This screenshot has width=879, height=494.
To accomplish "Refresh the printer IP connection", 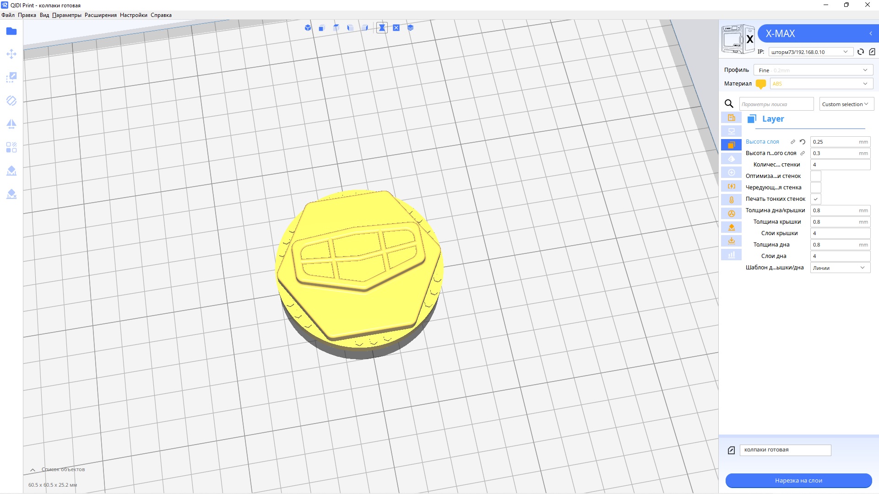I will pos(861,52).
